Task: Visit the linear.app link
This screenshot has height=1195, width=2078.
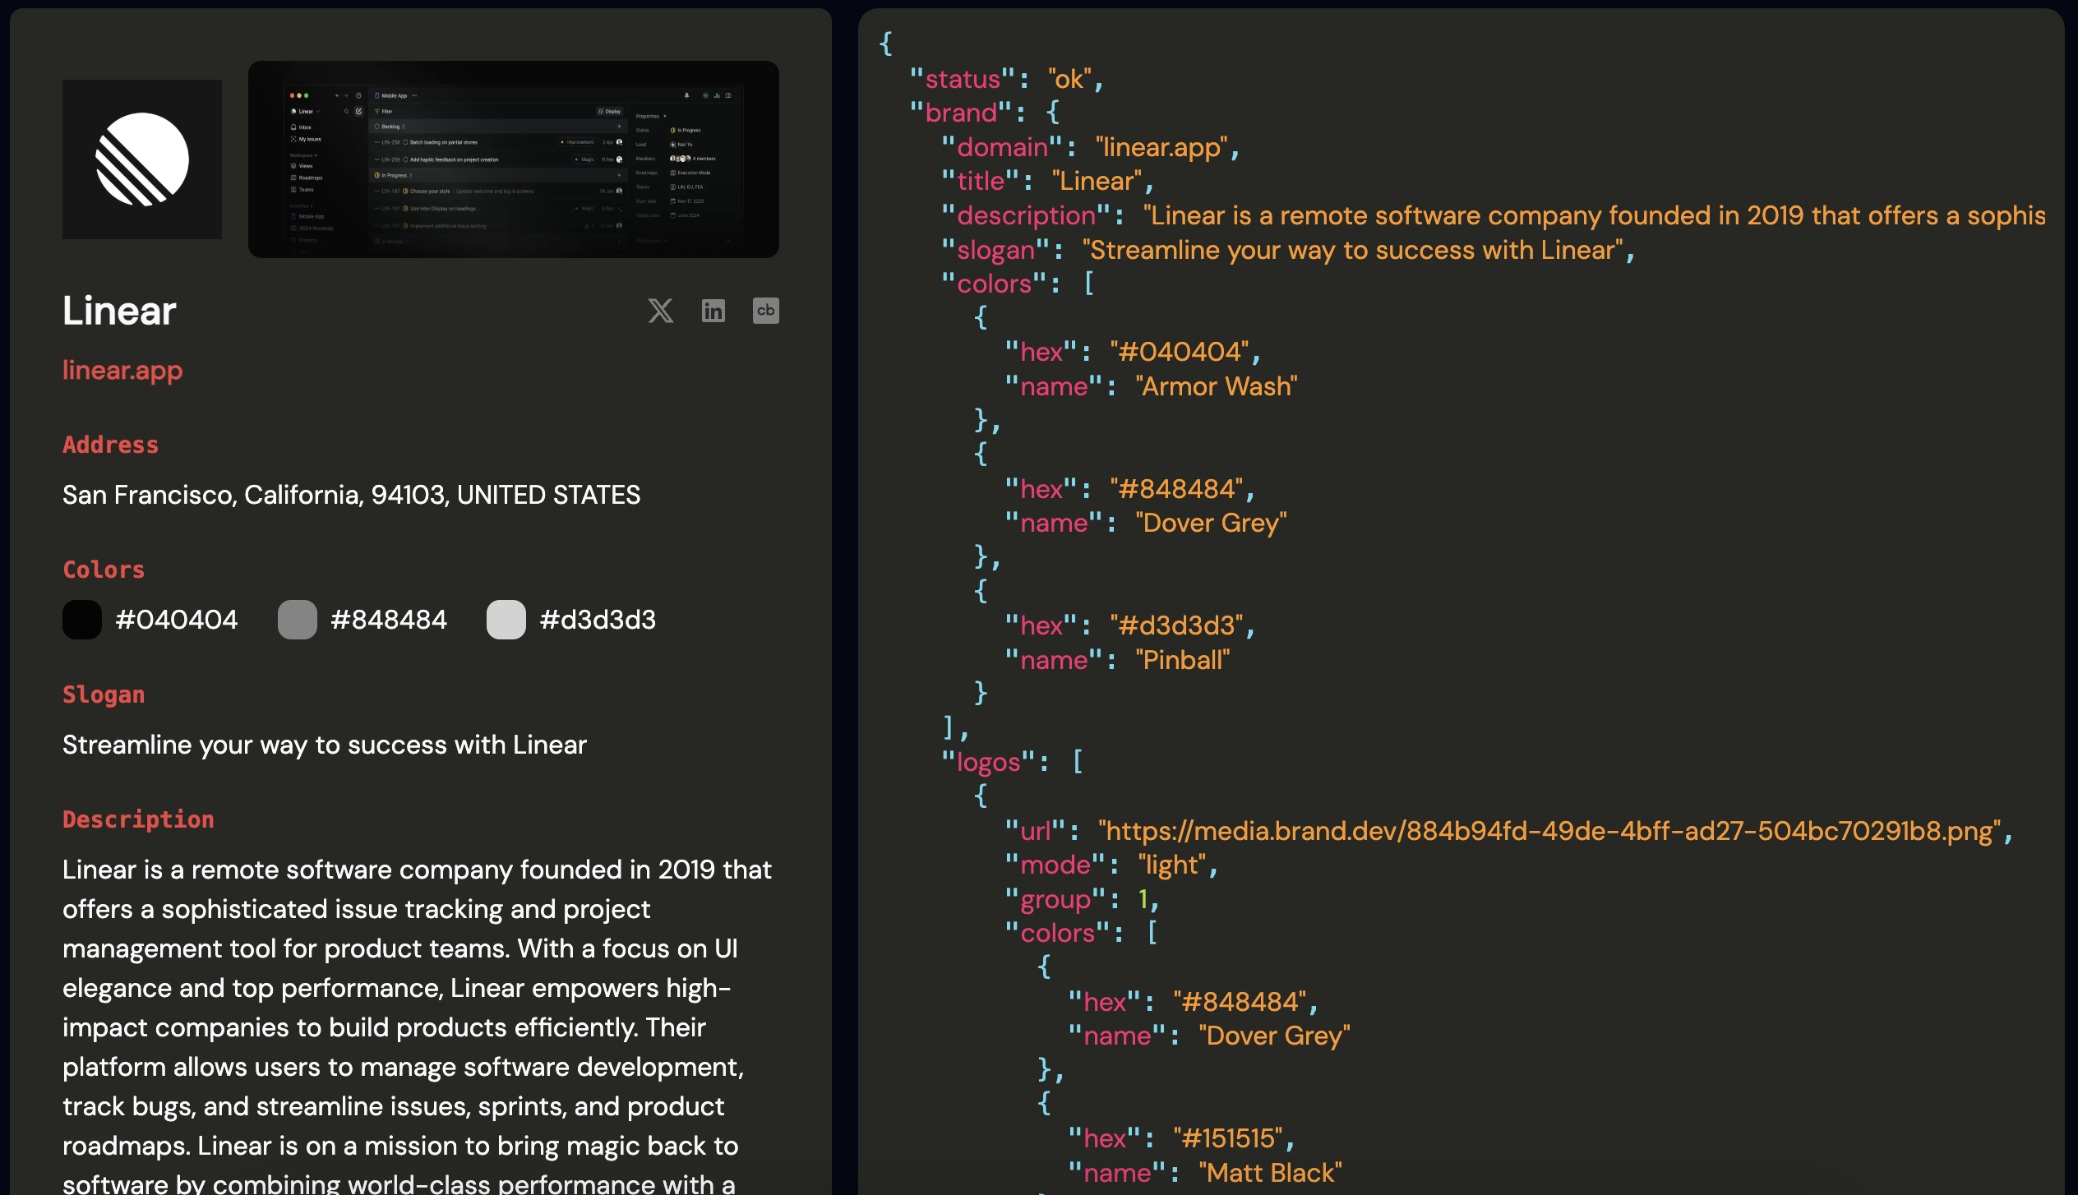Action: 122,370
